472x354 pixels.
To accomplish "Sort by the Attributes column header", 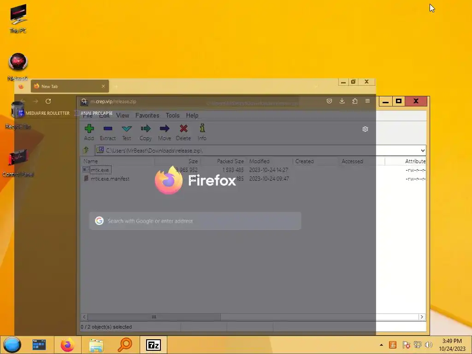I will tap(406, 161).
